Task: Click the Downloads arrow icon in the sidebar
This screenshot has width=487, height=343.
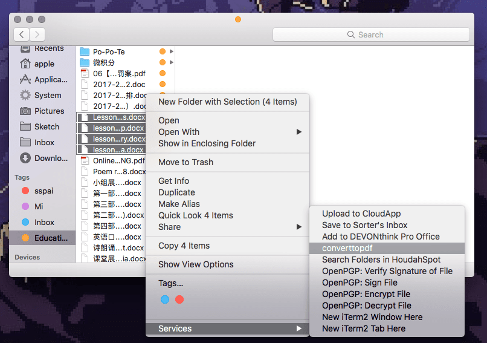Action: [25, 158]
